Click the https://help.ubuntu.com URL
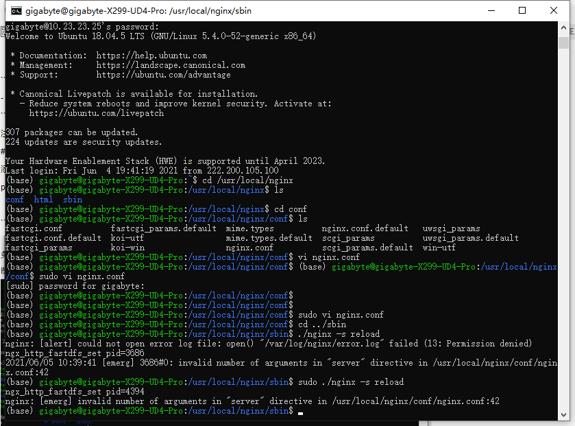 point(151,56)
